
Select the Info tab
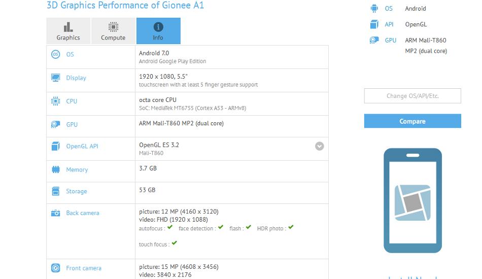(158, 31)
